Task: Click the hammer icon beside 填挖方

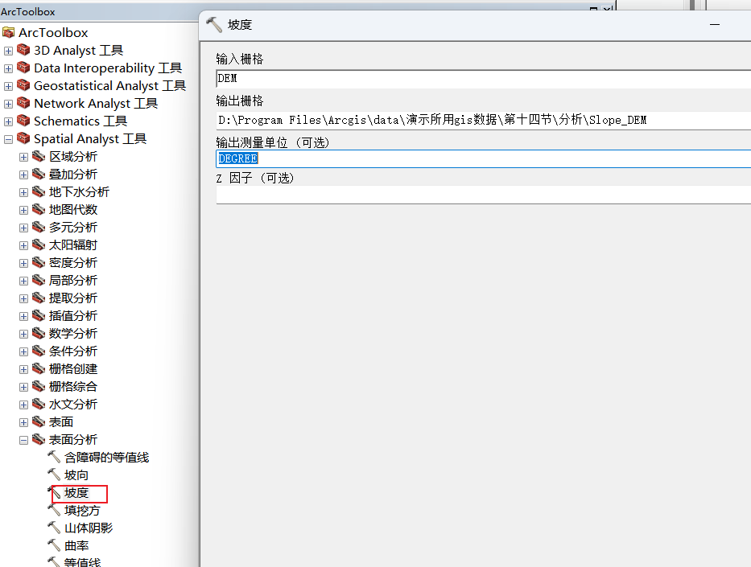Action: point(54,510)
